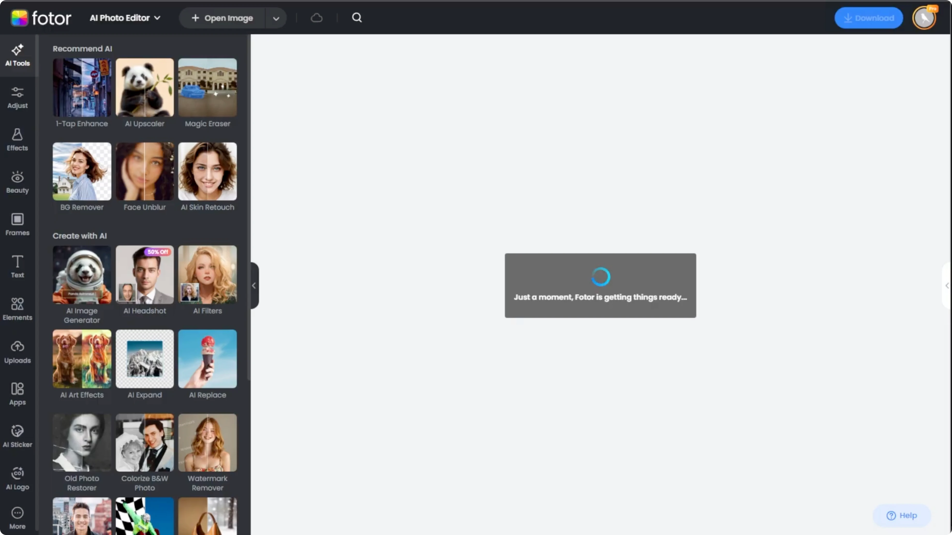The image size is (952, 535).
Task: Click the smiling man city thumbnail
Action: [82, 516]
